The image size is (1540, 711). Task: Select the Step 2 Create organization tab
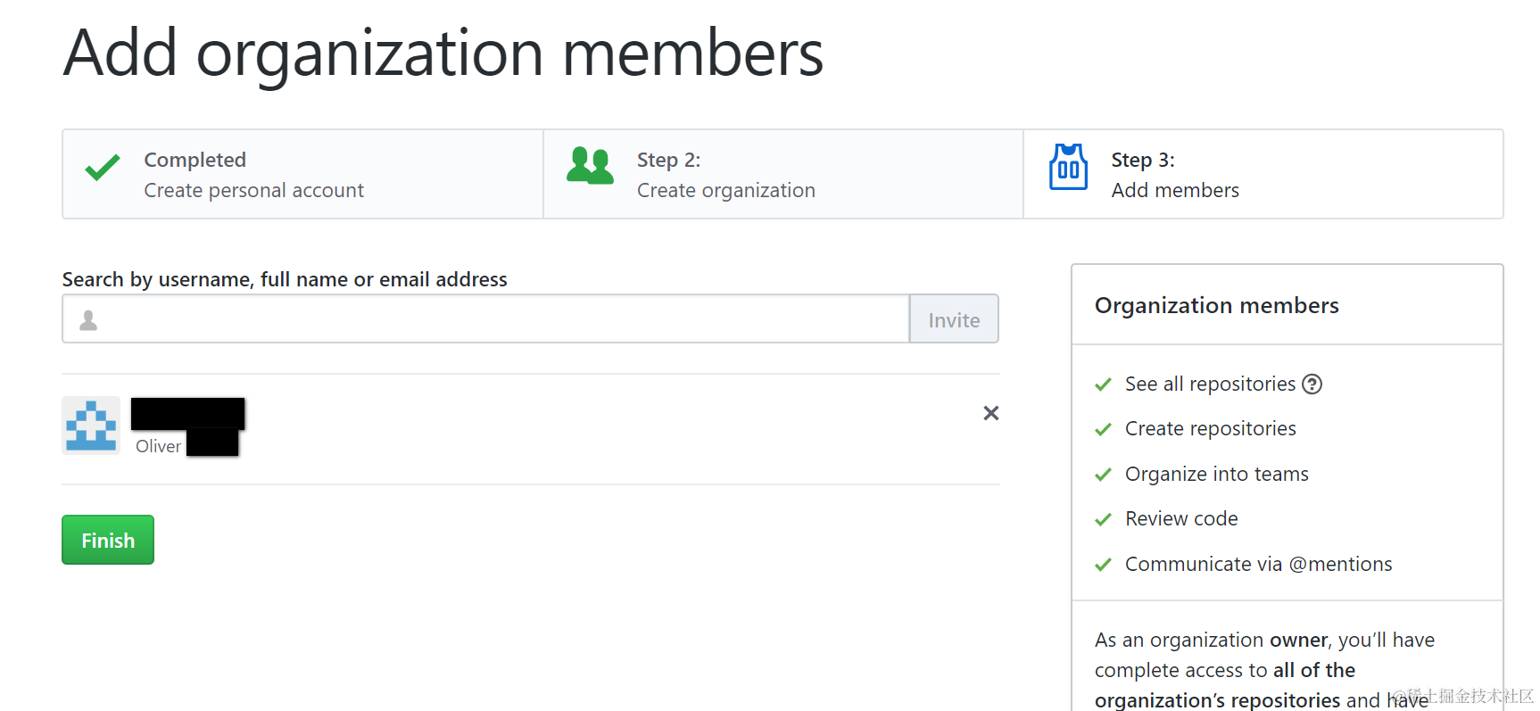coord(782,174)
